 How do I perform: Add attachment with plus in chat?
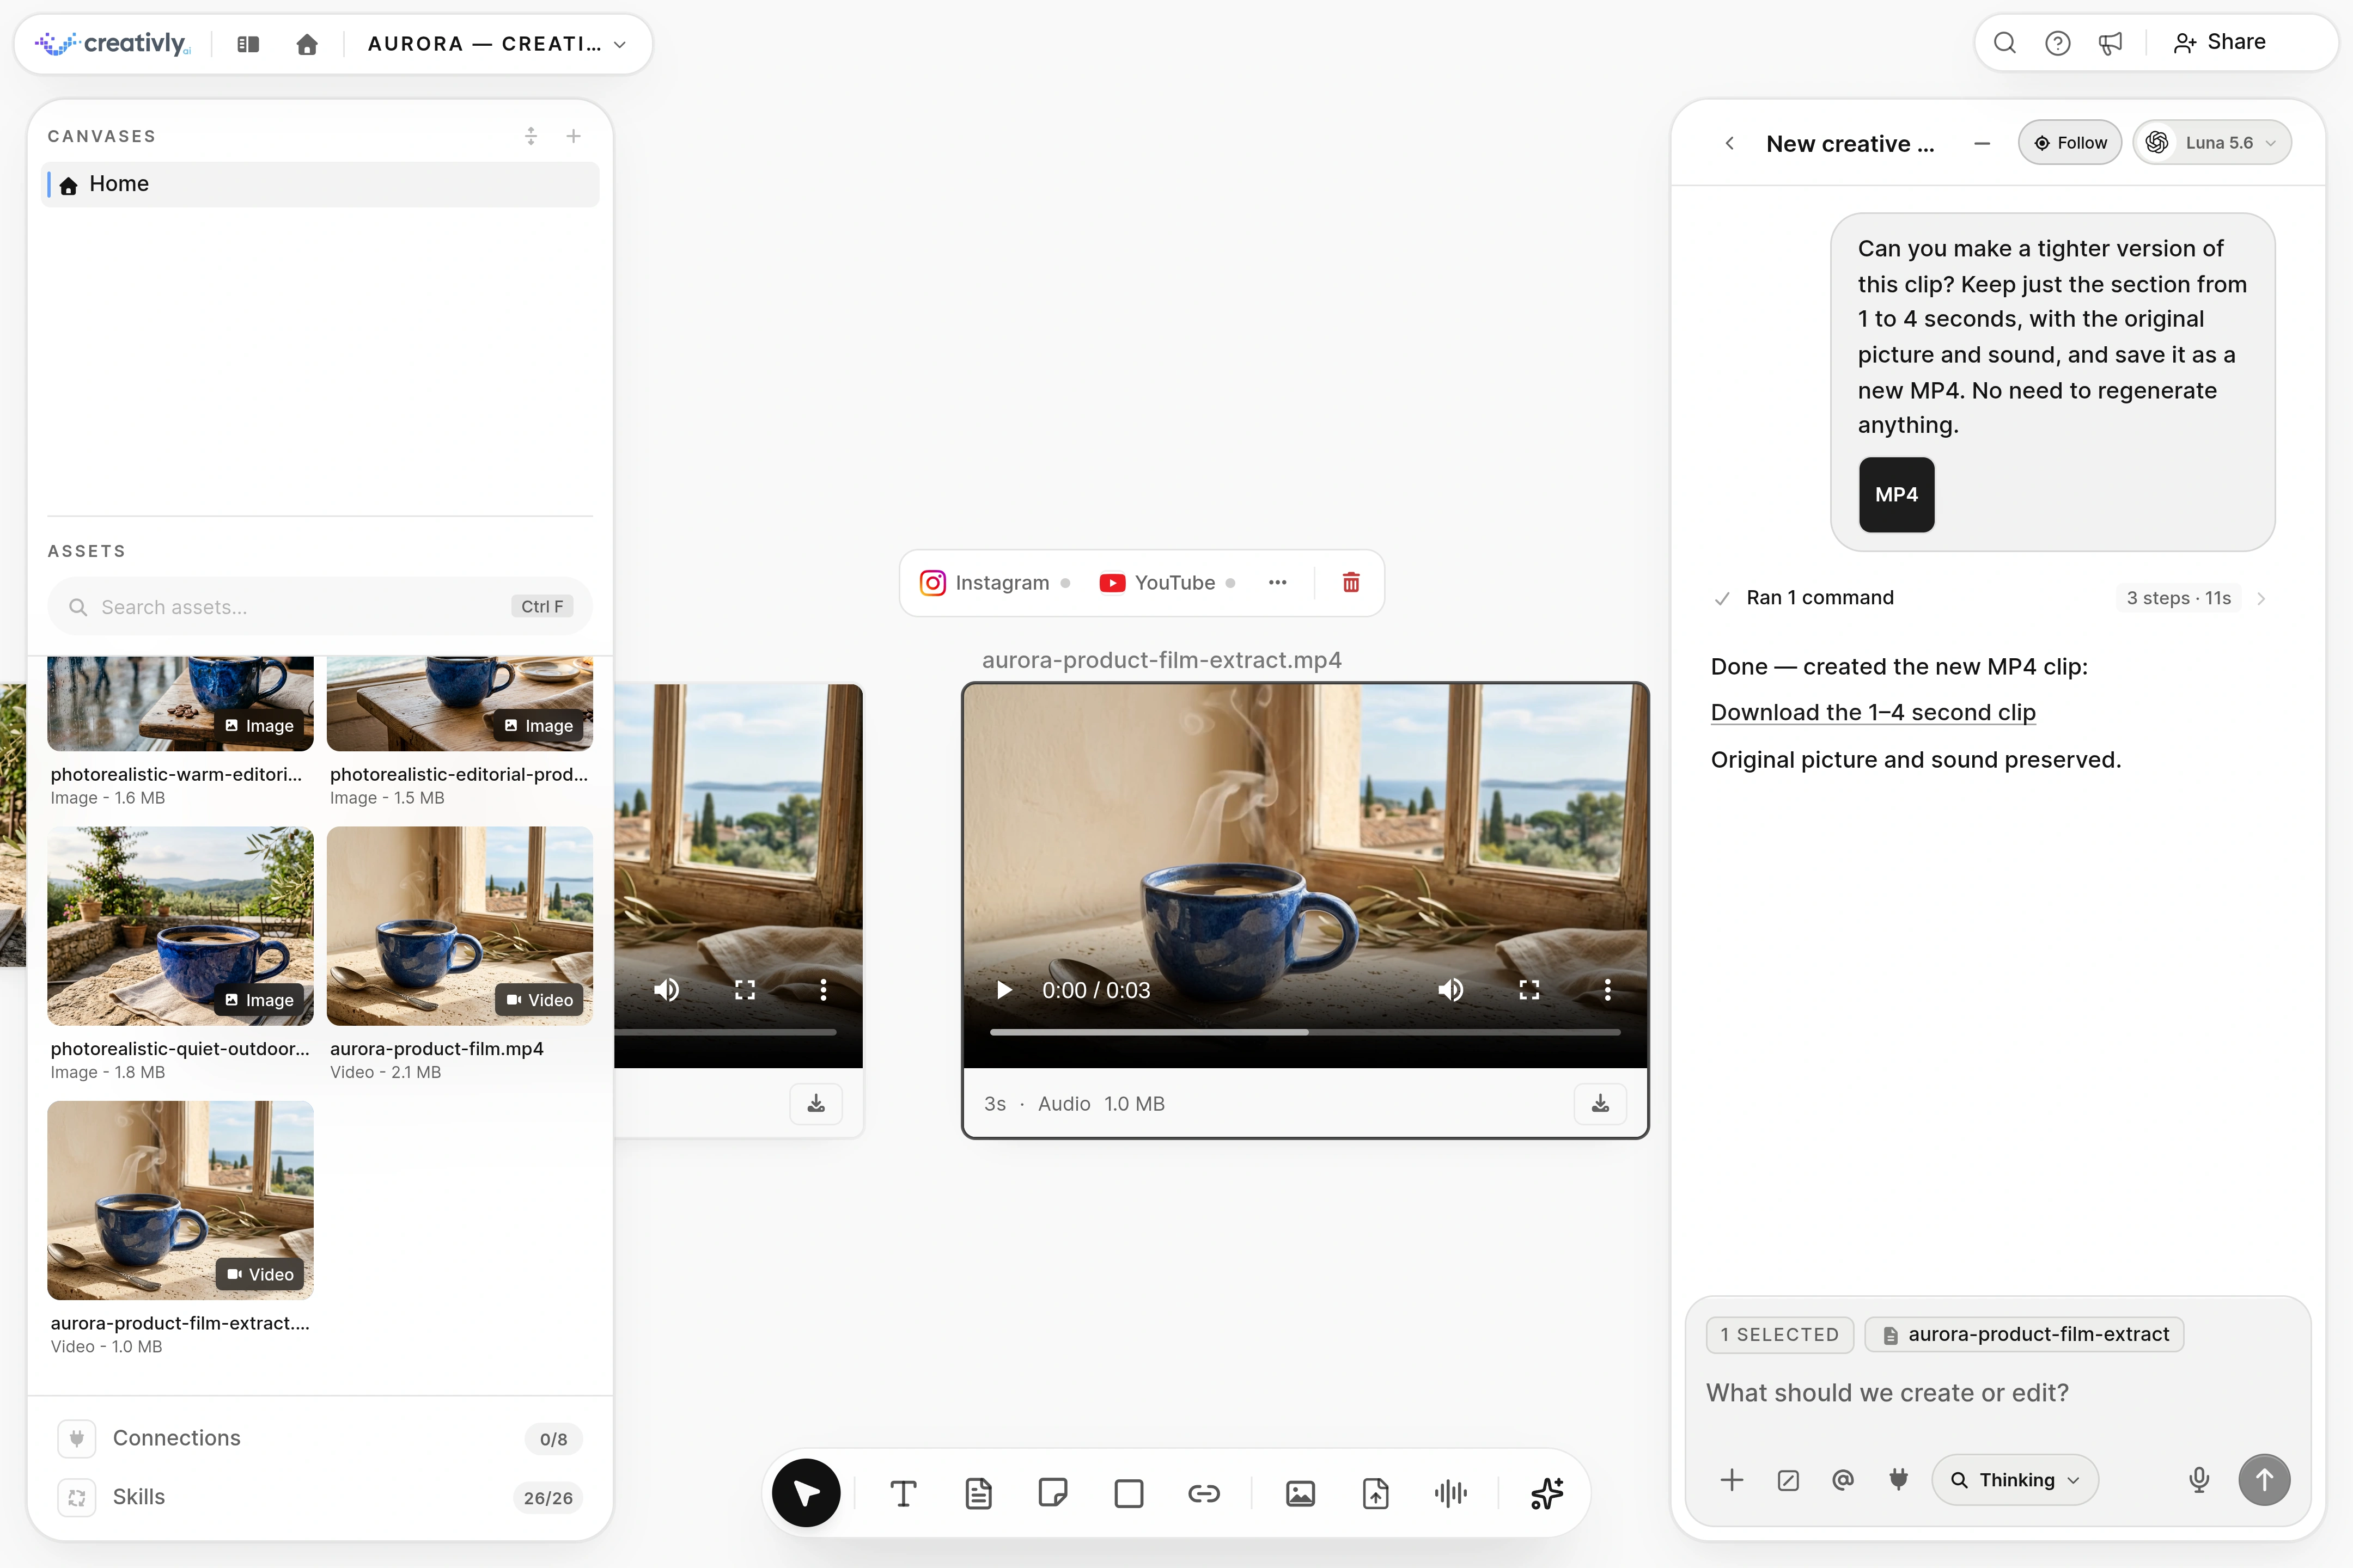(x=1732, y=1480)
